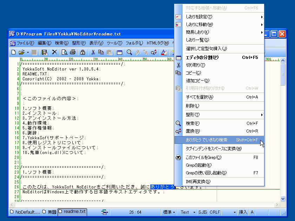Open the HTMLタグ(M) menu
295x221 pixels.
[158, 43]
